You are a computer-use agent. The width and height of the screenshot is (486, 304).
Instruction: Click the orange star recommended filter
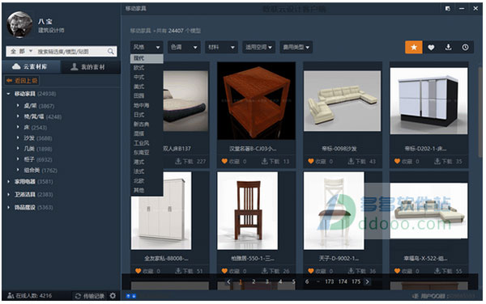(413, 48)
